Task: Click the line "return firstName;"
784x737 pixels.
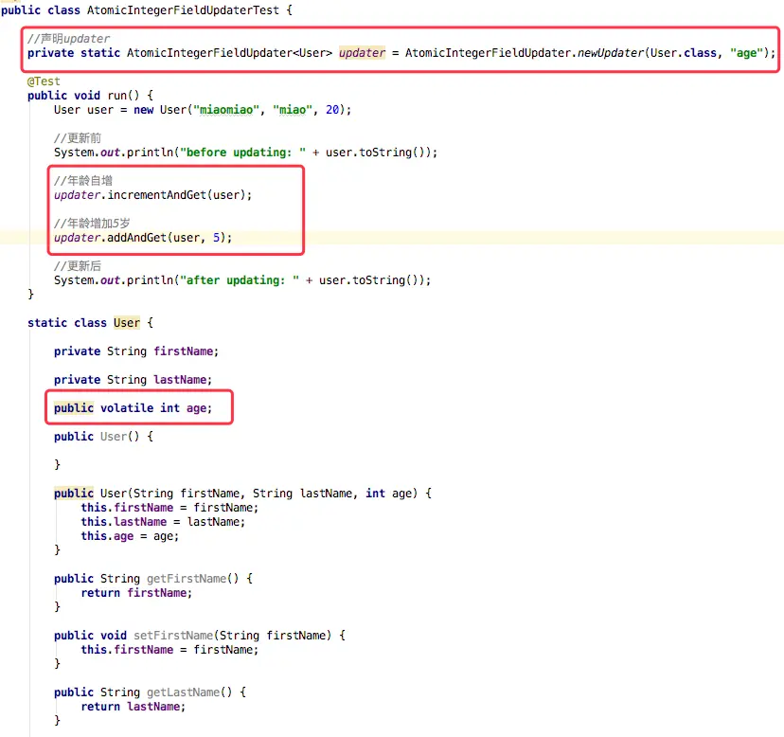Action: pos(136,593)
